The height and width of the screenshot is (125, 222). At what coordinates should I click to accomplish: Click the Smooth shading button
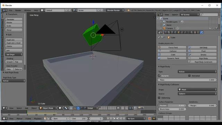click(x=10, y=62)
